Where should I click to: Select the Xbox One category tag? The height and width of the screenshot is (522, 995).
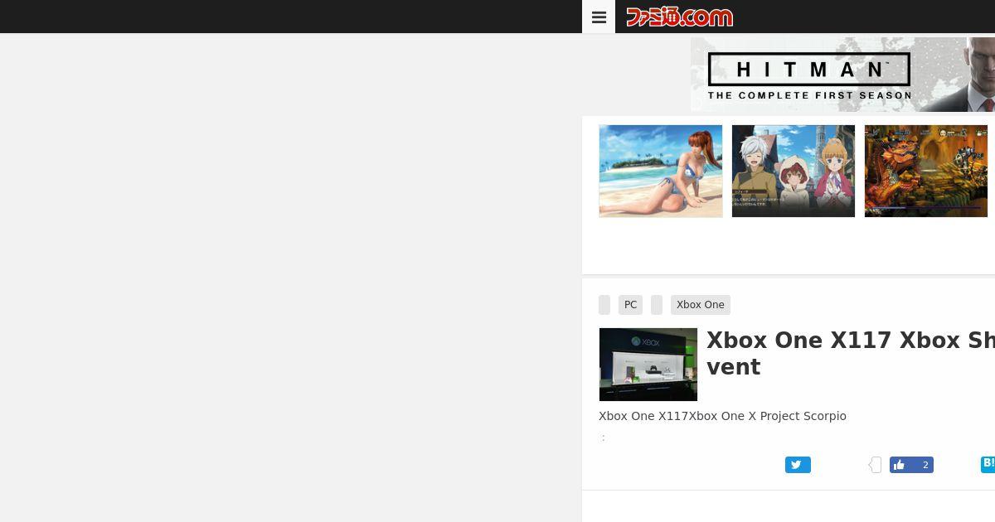[x=701, y=305]
